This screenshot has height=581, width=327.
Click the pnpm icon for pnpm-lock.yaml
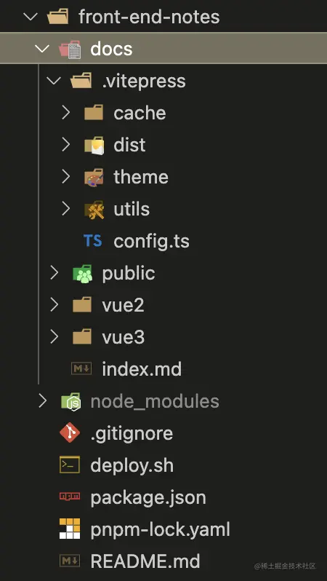70,529
